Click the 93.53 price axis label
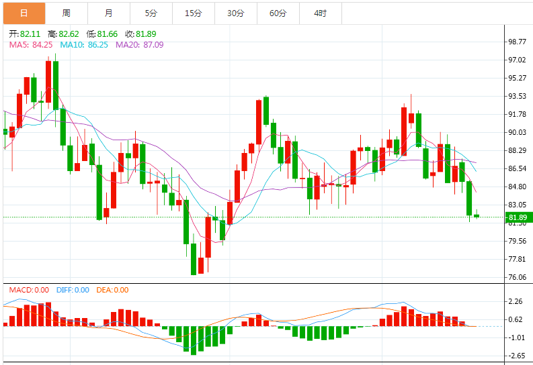The width and height of the screenshot is (533, 365). [517, 96]
